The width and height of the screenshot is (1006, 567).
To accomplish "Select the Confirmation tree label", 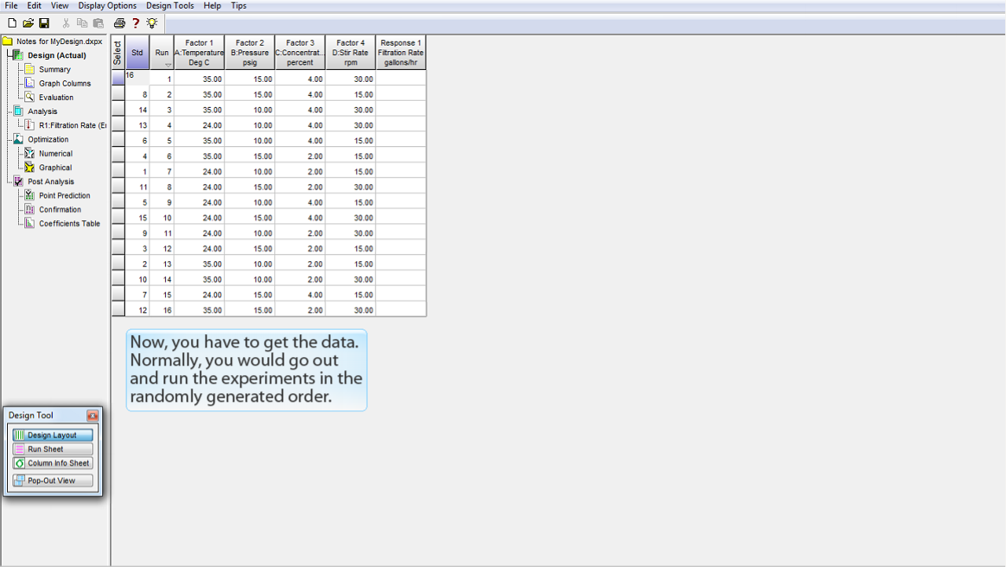I will (x=61, y=210).
